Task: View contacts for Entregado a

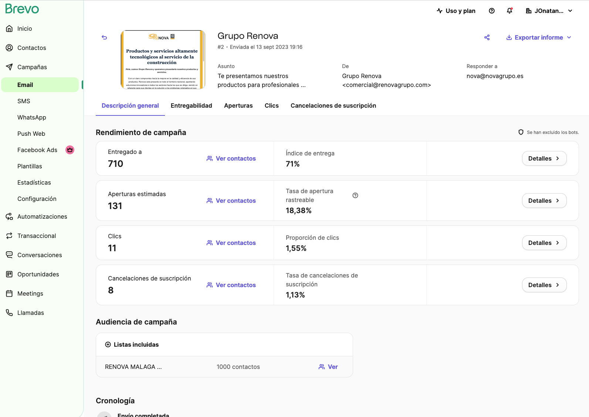Action: 231,158
